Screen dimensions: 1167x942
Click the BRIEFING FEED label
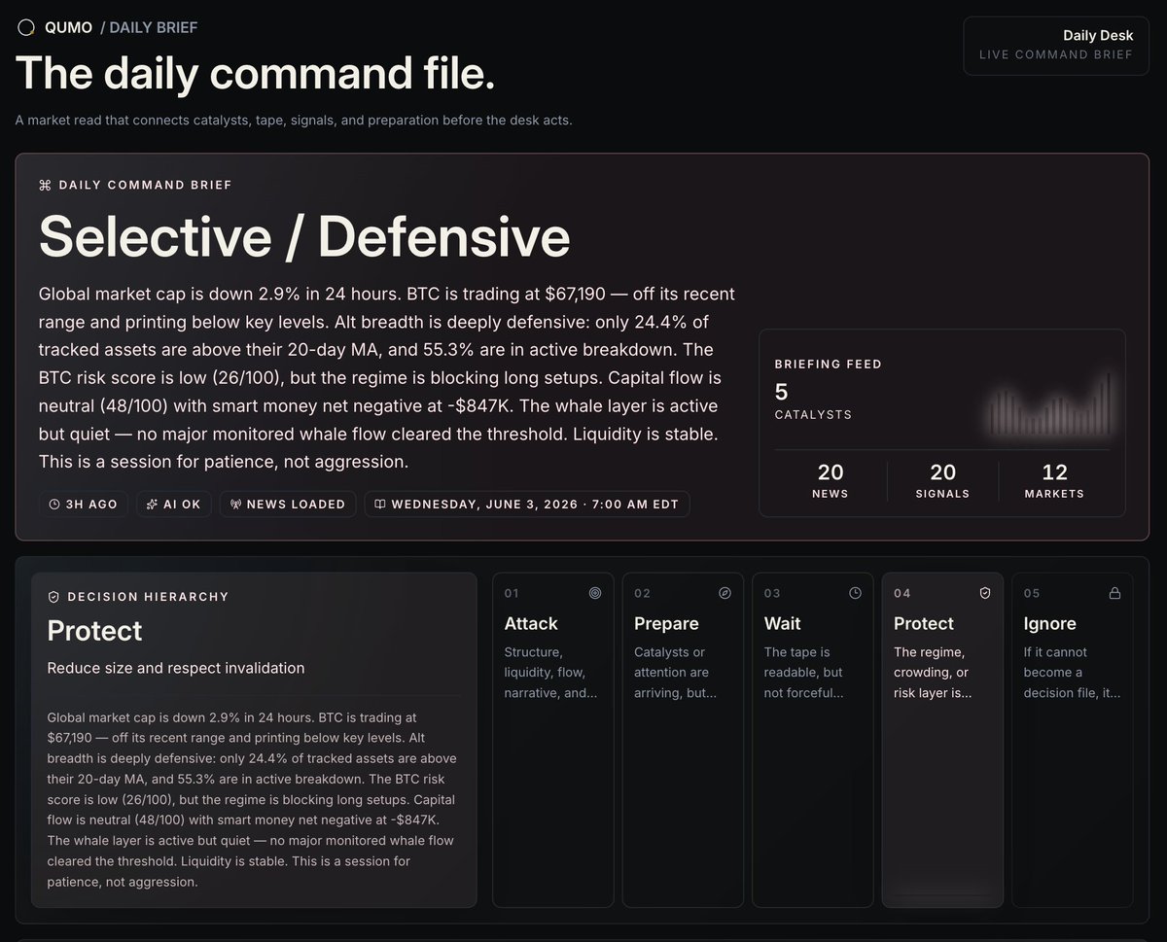[x=829, y=365]
